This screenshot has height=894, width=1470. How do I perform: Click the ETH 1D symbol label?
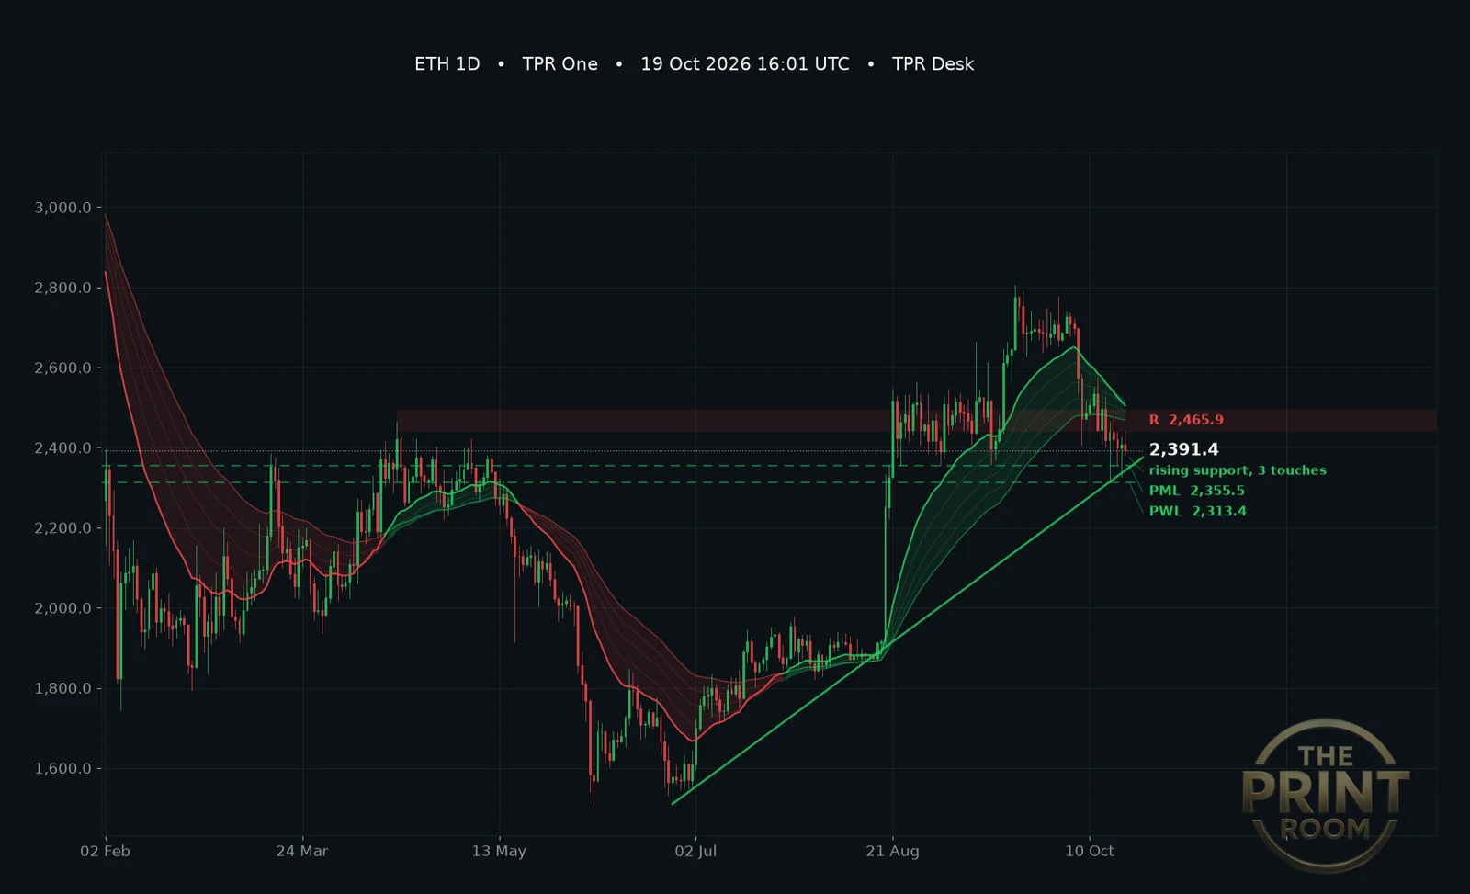pyautogui.click(x=447, y=64)
